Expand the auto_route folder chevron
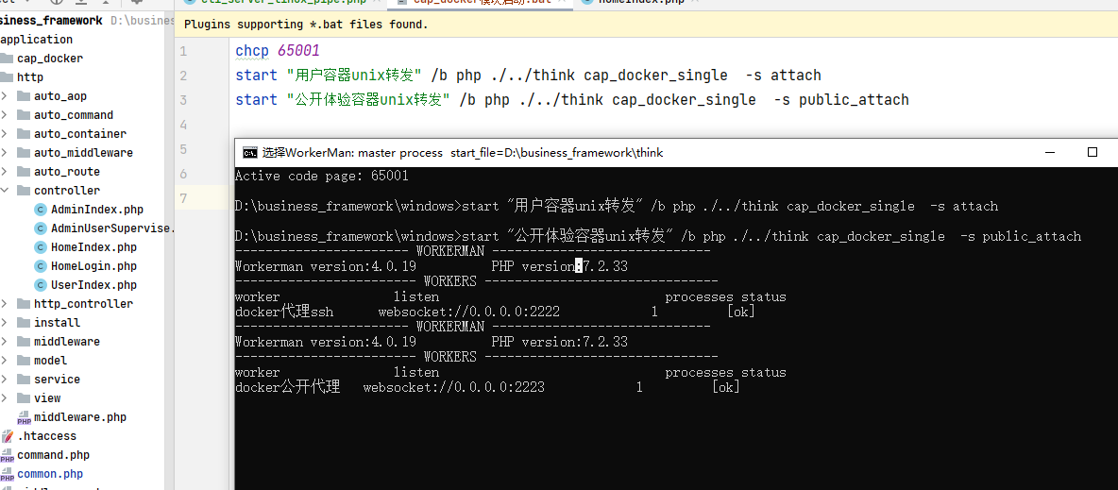 [x=5, y=172]
